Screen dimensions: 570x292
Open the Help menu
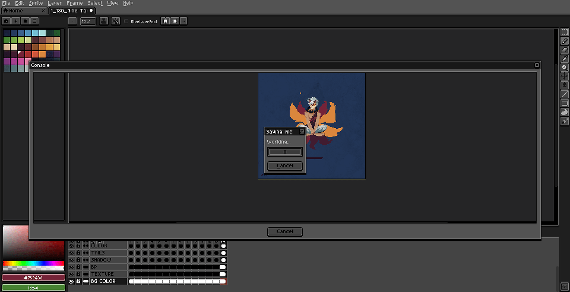[128, 3]
